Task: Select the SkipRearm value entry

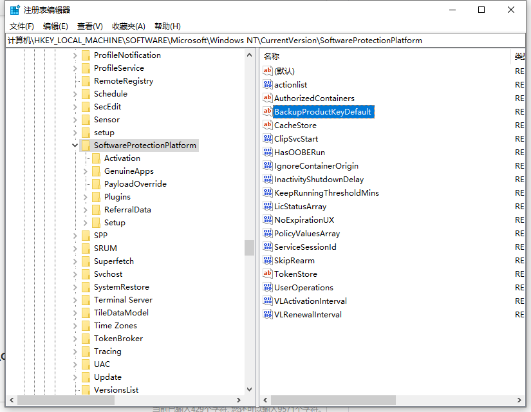Action: tap(294, 261)
